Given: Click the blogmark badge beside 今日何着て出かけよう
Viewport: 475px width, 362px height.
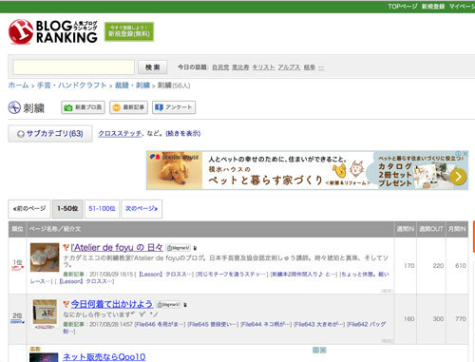Looking at the screenshot, I should pos(169,304).
